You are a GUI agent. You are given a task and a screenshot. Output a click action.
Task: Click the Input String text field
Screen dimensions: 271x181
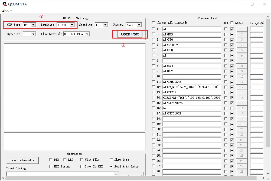tap(62, 174)
